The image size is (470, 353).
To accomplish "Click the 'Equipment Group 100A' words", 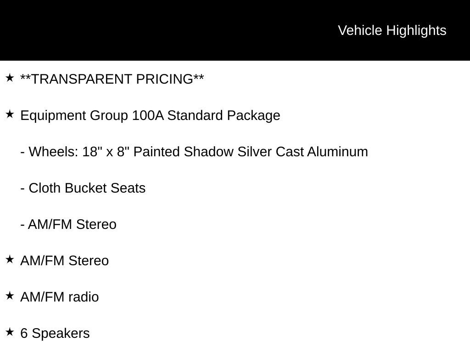I will pos(92,115).
